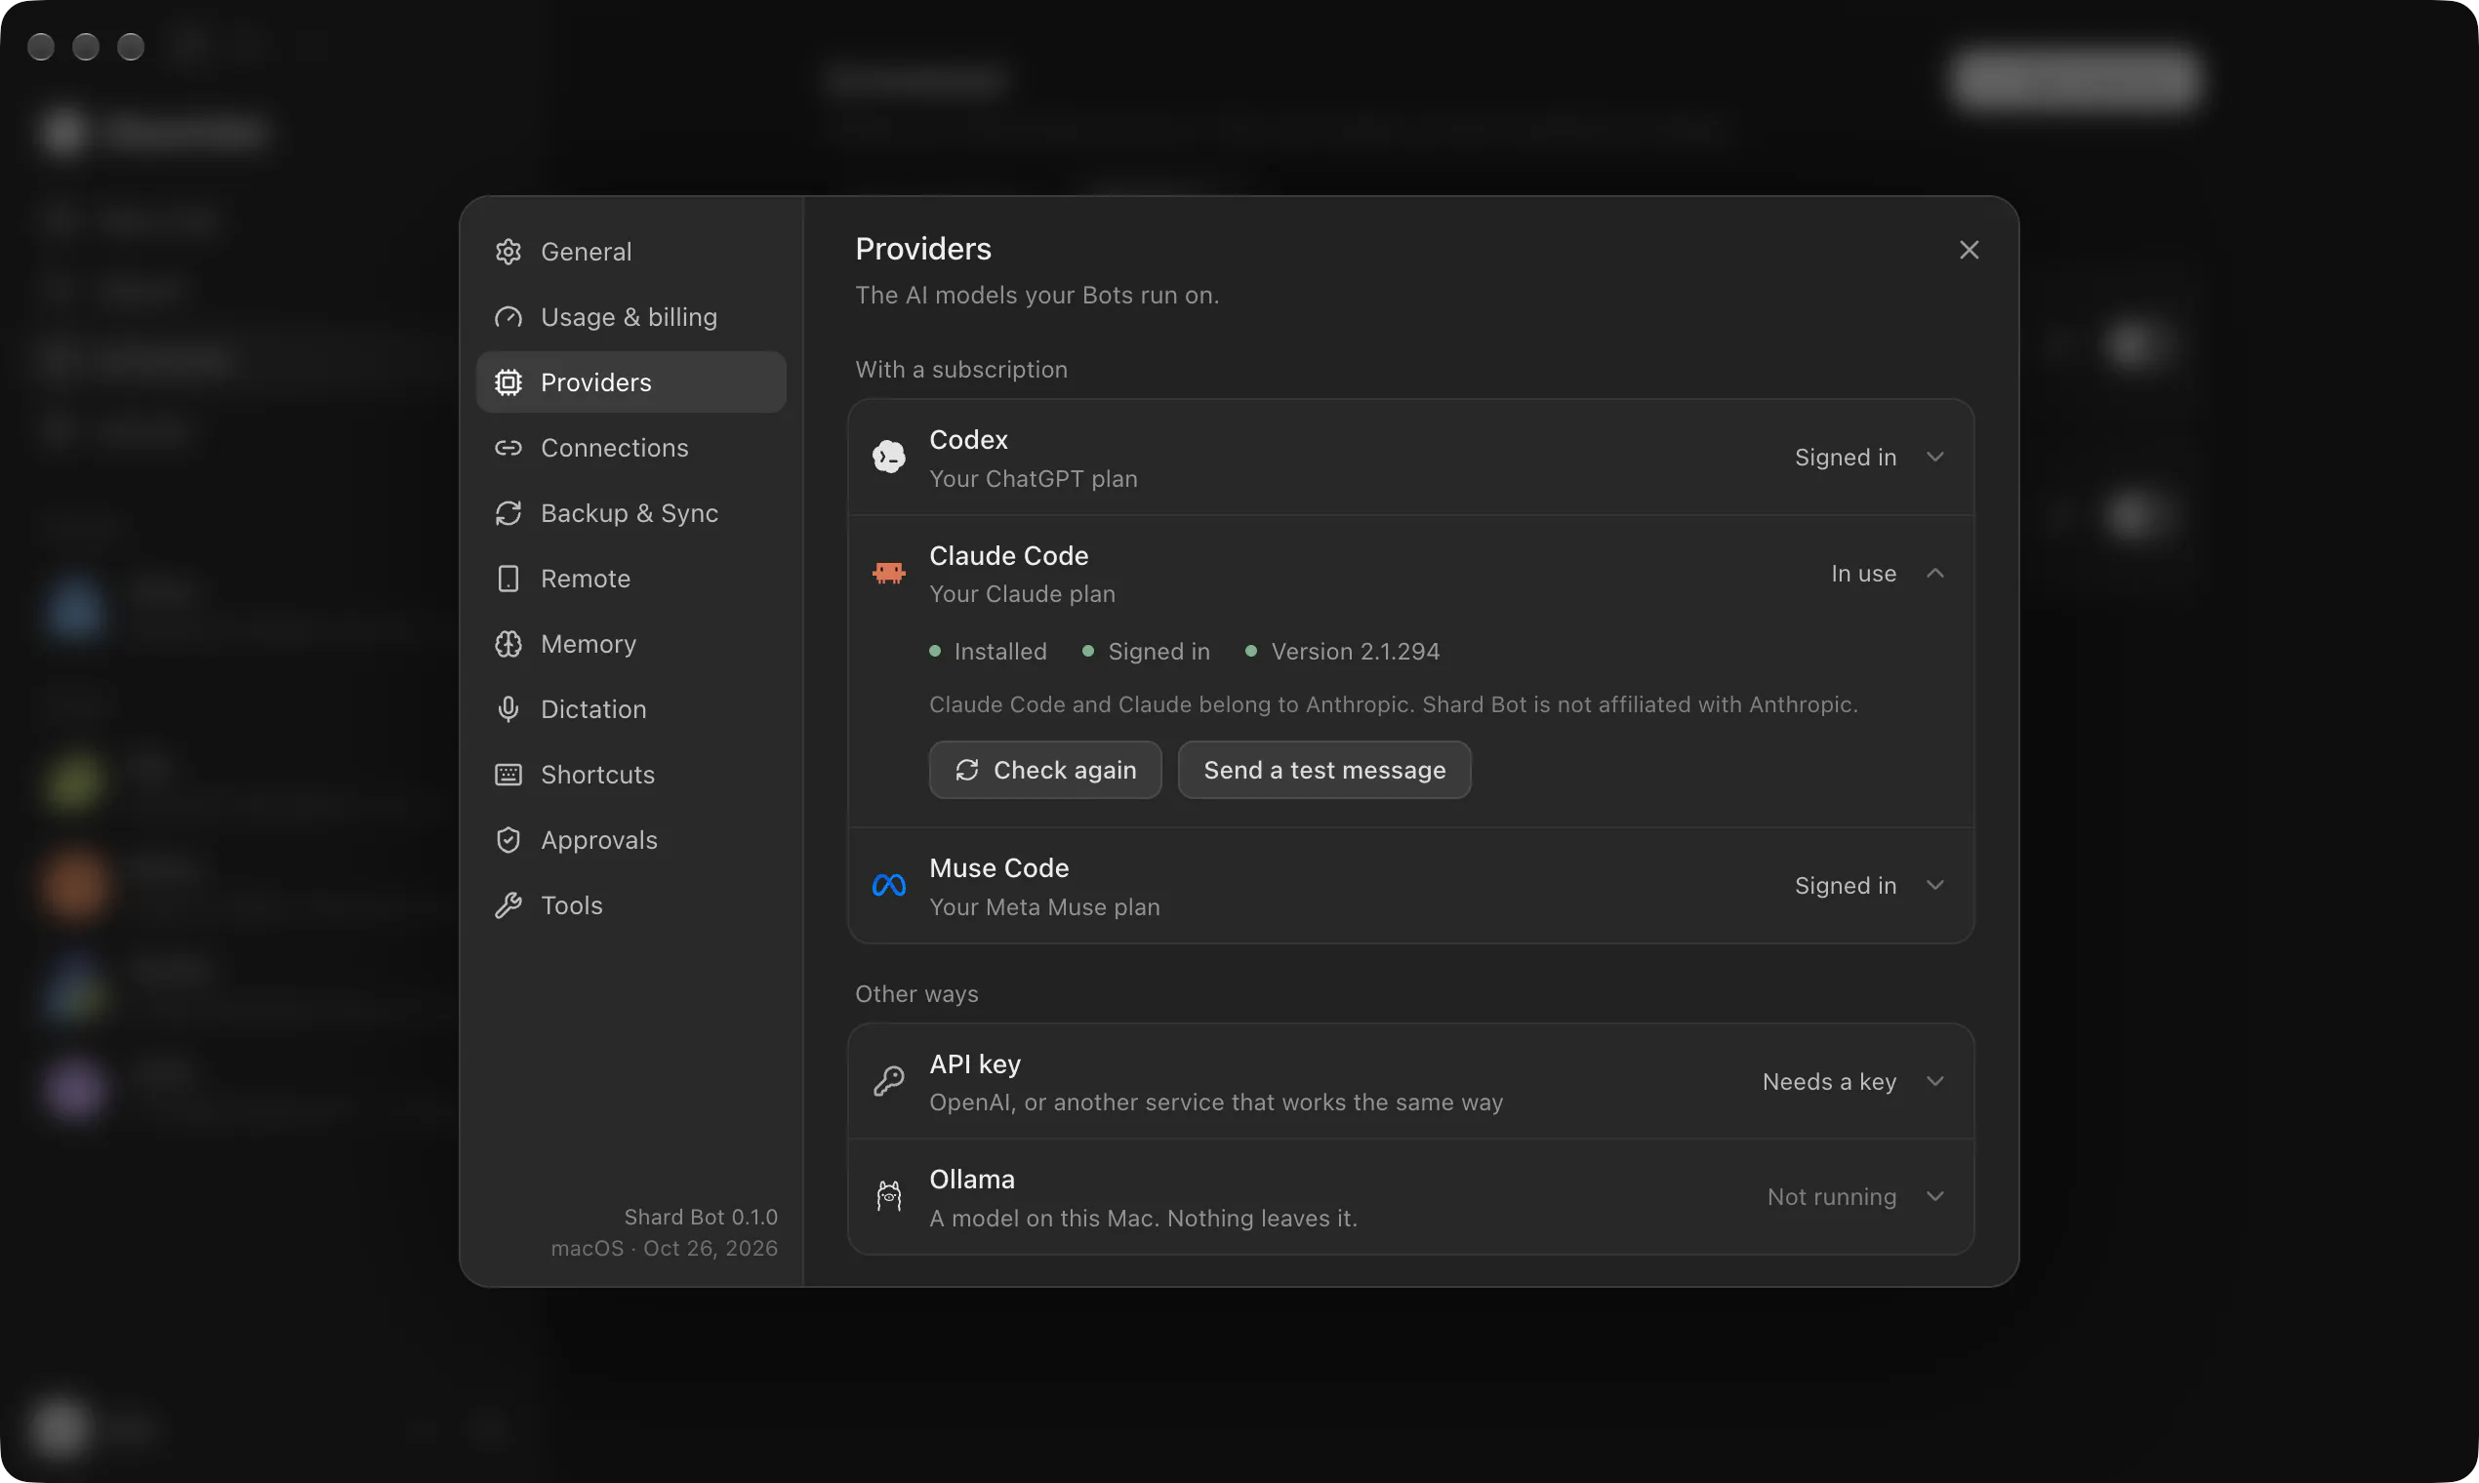2479x1483 pixels.
Task: Click the Claude Code provider logo
Action: point(889,574)
